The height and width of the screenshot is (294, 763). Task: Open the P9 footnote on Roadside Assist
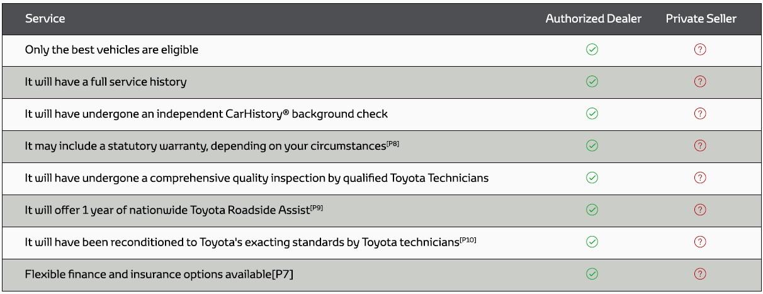pos(316,207)
